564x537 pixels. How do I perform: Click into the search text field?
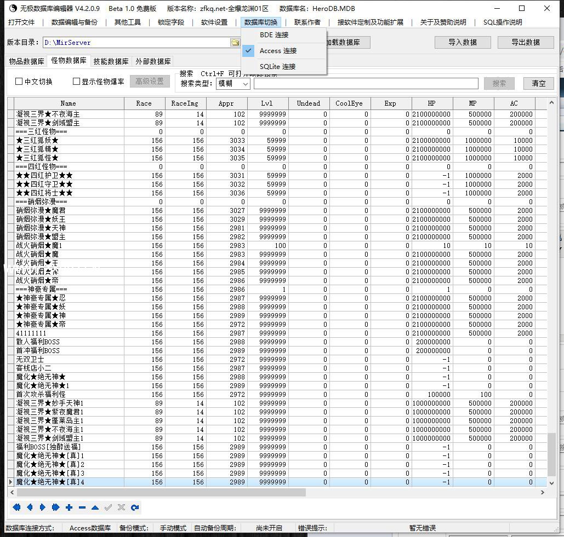pyautogui.click(x=366, y=83)
